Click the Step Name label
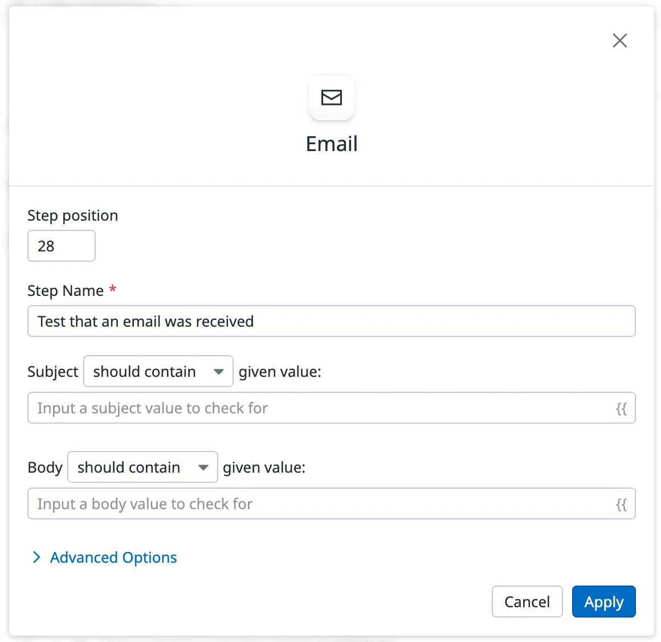The image size is (661, 642). [66, 291]
